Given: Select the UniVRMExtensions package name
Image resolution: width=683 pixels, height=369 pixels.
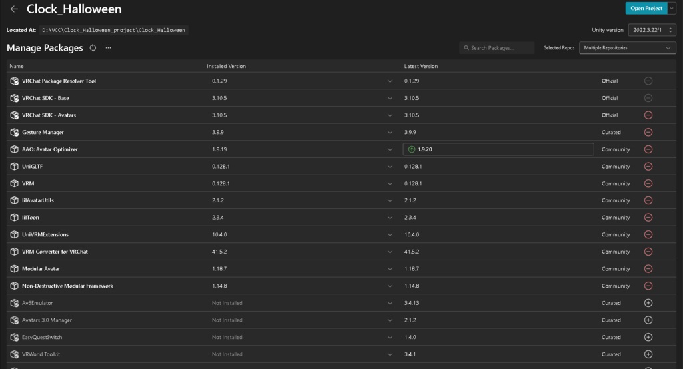Looking at the screenshot, I should (45, 234).
